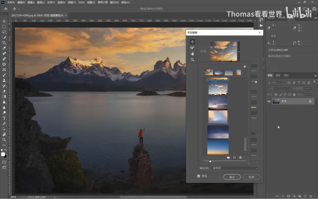Toggle filter for adjustment layers
318x199 pixels.
pos(294,83)
